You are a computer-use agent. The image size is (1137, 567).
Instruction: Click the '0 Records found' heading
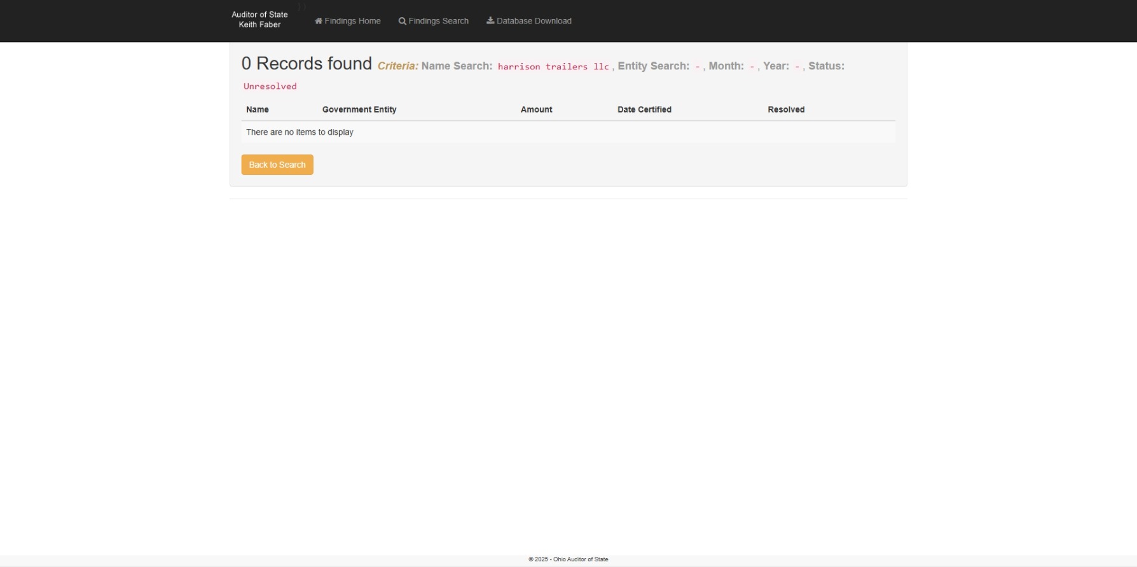(307, 64)
